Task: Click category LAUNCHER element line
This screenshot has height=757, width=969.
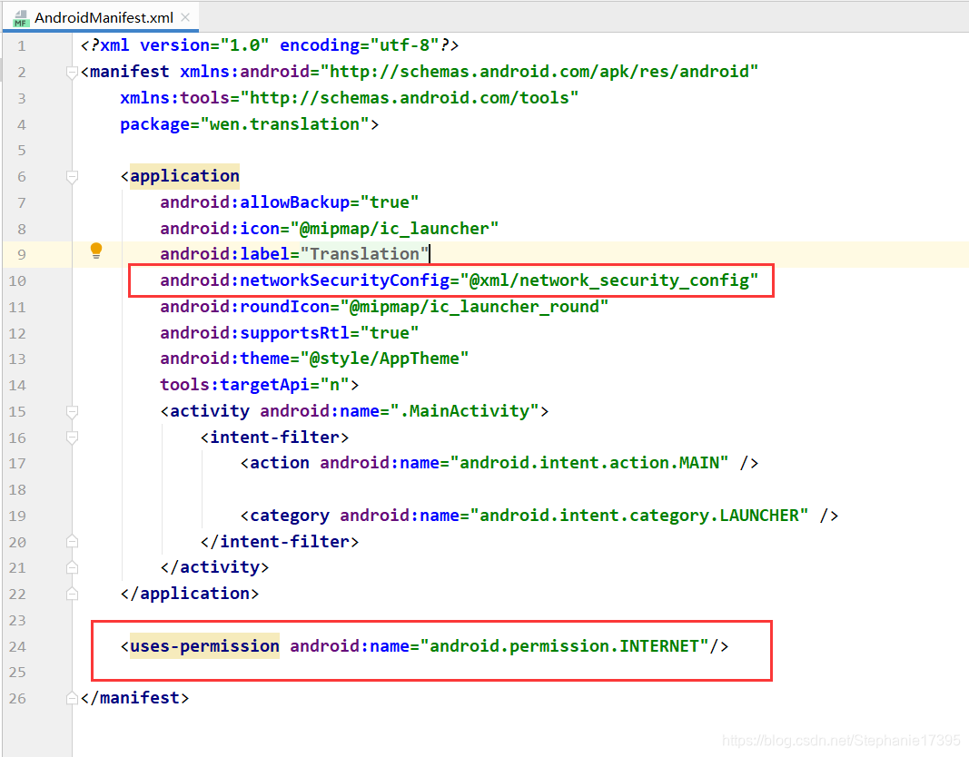Action: [539, 516]
